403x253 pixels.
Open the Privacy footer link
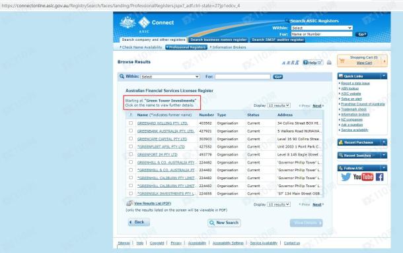pos(176,243)
